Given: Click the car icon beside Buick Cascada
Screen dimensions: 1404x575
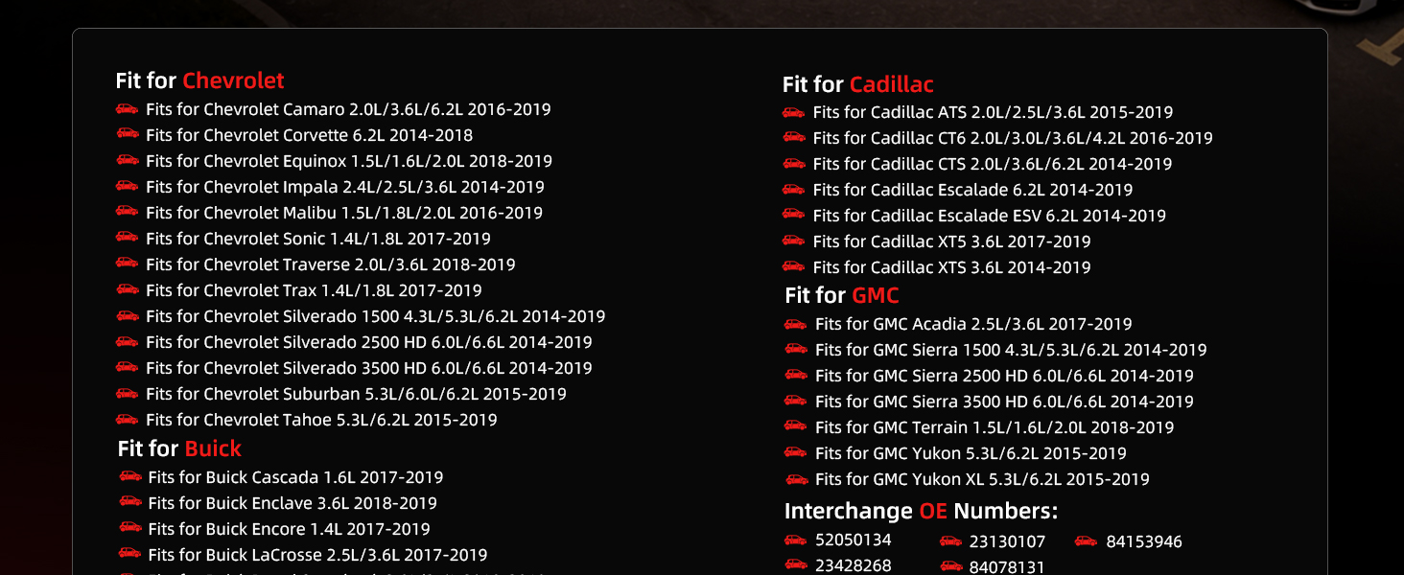Looking at the screenshot, I should [130, 476].
